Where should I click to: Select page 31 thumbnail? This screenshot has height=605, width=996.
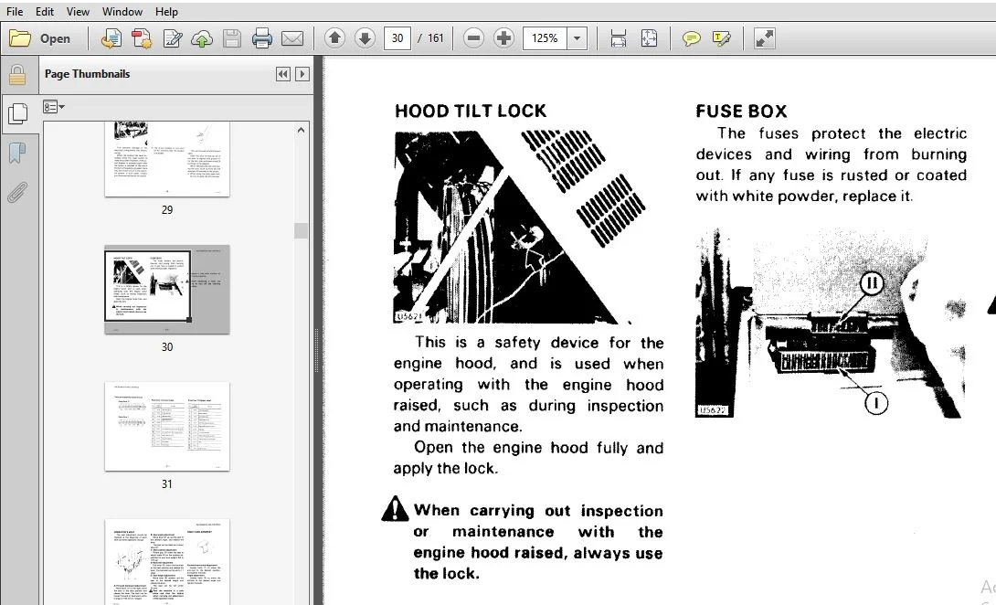(x=167, y=427)
